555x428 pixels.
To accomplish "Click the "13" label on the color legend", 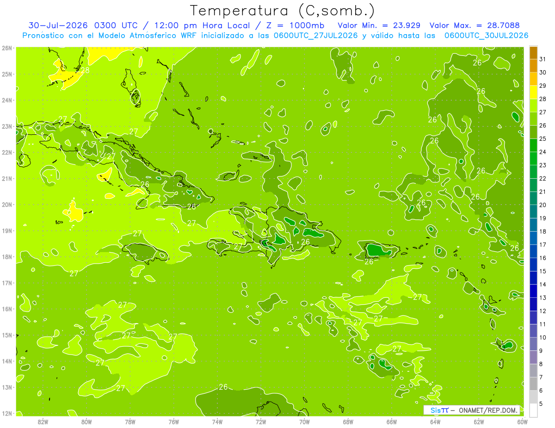I will tap(543, 298).
